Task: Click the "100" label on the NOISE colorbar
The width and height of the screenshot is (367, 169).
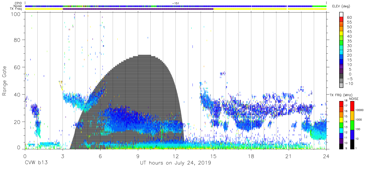Action: click(358, 129)
